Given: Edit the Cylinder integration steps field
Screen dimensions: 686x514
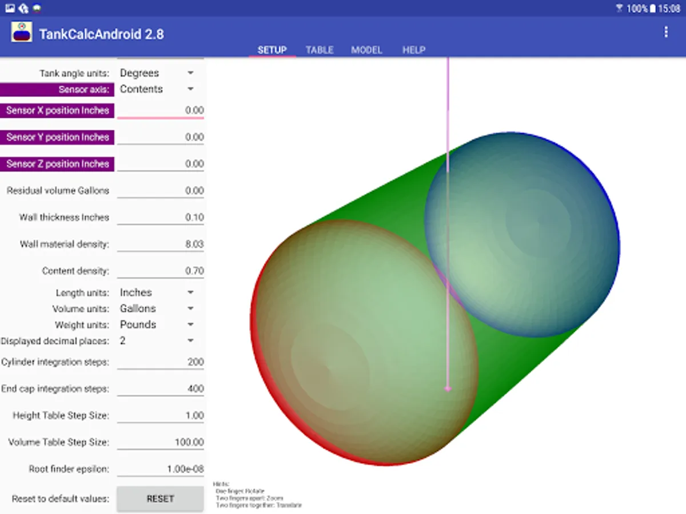Looking at the screenshot, I should point(161,362).
